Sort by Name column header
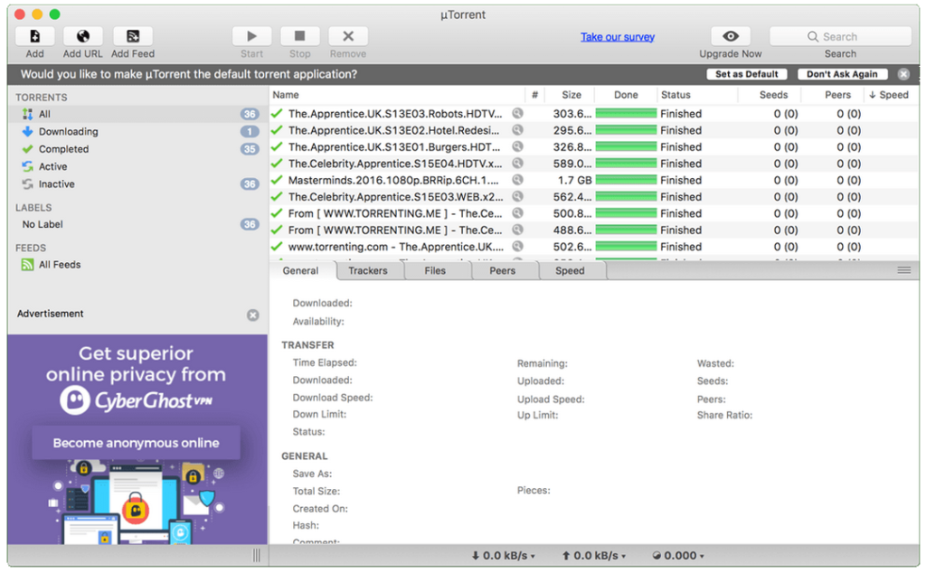The image size is (926, 573). [397, 95]
